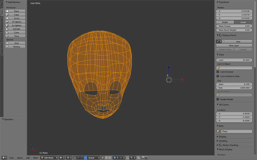This screenshot has height=160, width=257.
Task: Open the grease pencil data pencil icon
Action: click(x=219, y=41)
